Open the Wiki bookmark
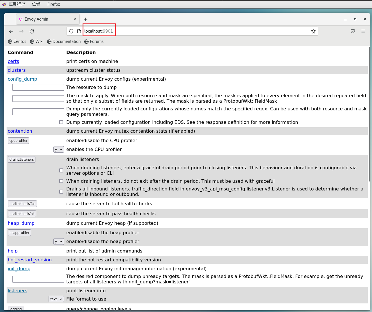 37,41
